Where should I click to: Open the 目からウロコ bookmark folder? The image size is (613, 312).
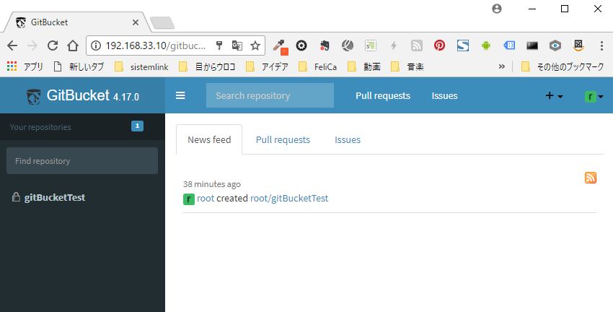pos(207,67)
